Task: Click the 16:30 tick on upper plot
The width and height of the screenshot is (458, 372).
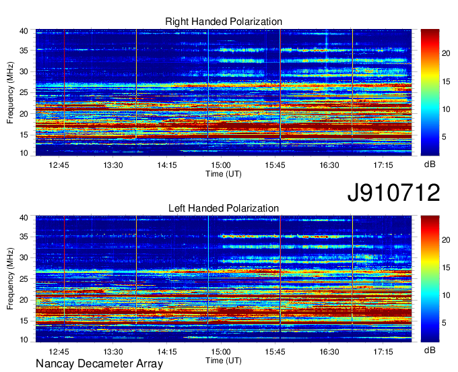Action: (329, 165)
